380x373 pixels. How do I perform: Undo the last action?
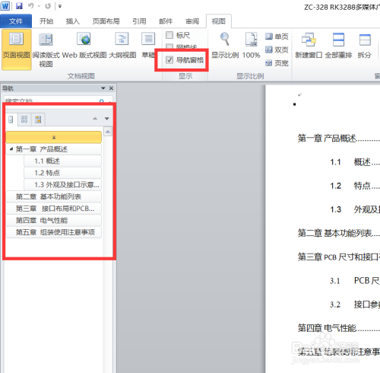coord(31,5)
